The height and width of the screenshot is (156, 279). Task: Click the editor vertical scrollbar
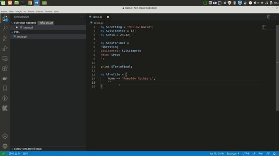click(x=277, y=68)
